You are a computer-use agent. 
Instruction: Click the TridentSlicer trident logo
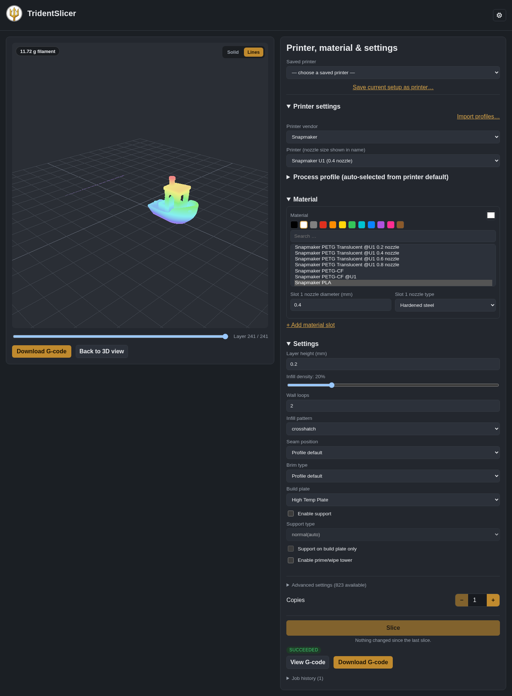(x=14, y=14)
